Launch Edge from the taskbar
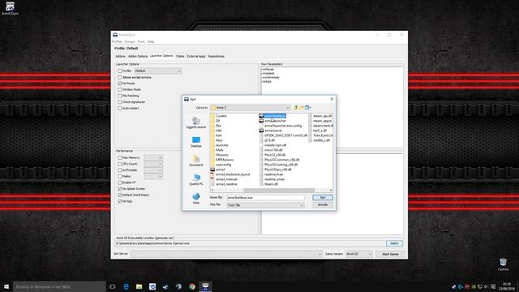The image size is (519, 292). (x=126, y=286)
